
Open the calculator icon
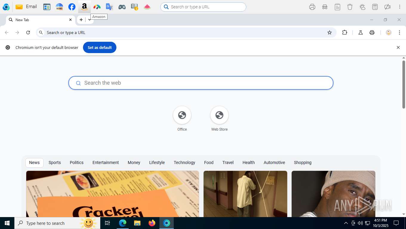click(x=375, y=7)
